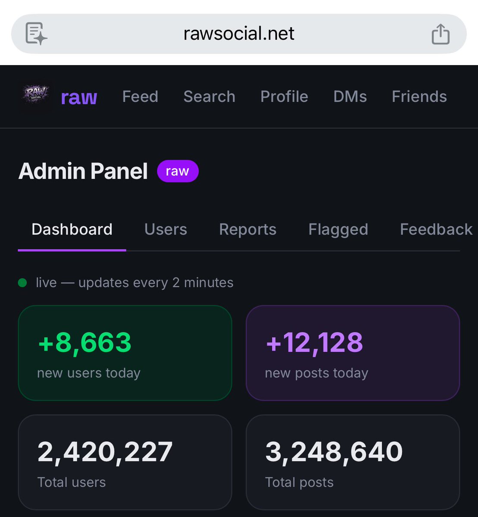Switch to the Reports tab
This screenshot has height=517, width=478.
tap(248, 229)
